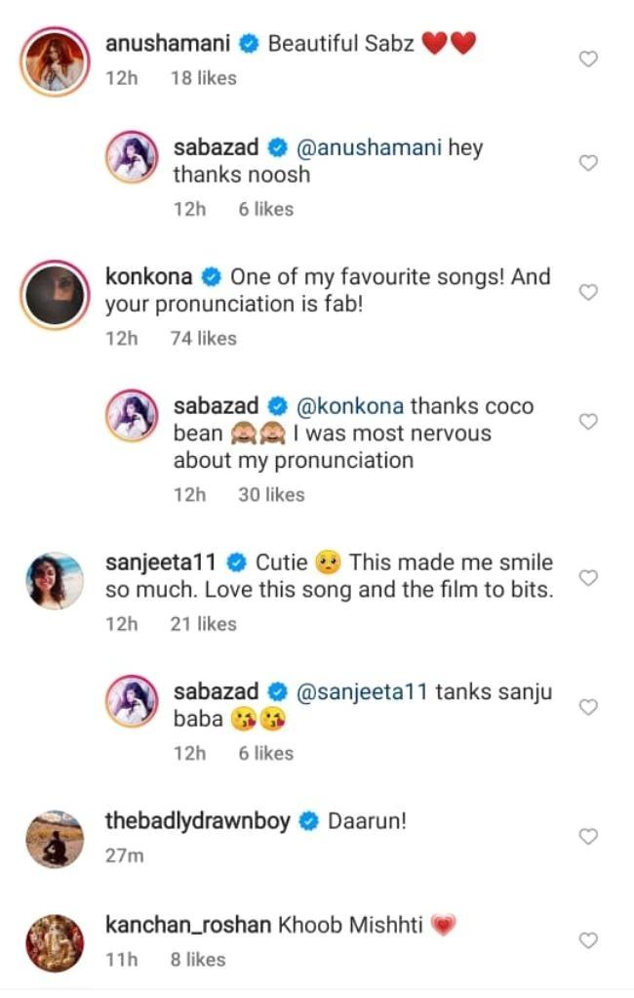
Task: View sanjeeta11's profile avatar
Action: pyautogui.click(x=55, y=579)
